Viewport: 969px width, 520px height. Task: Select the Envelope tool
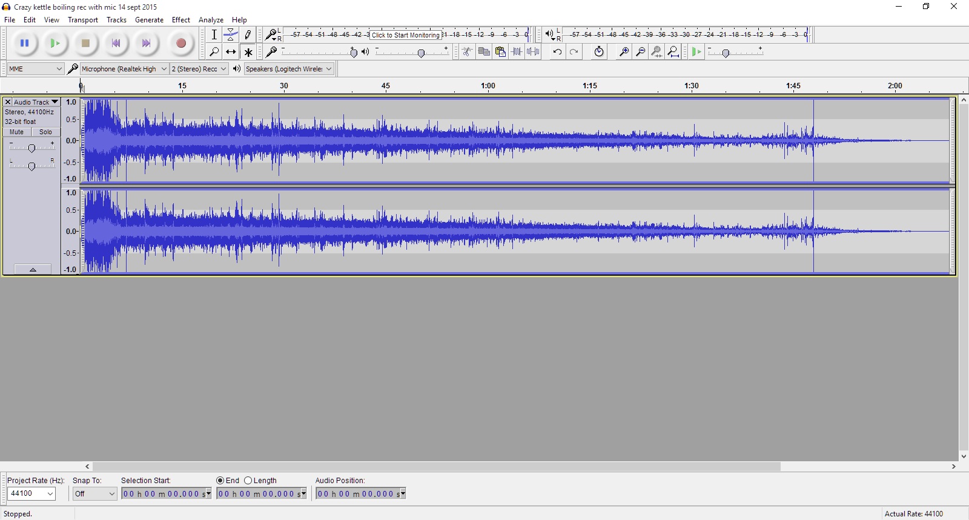tap(231, 35)
